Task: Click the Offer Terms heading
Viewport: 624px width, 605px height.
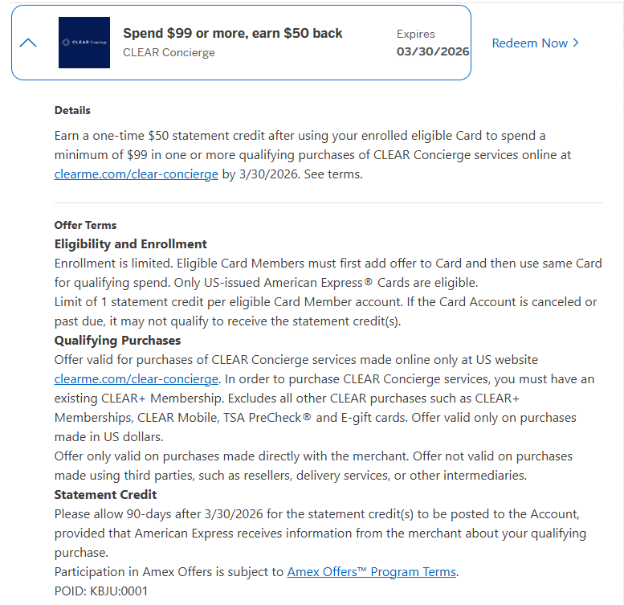Action: pyautogui.click(x=85, y=225)
